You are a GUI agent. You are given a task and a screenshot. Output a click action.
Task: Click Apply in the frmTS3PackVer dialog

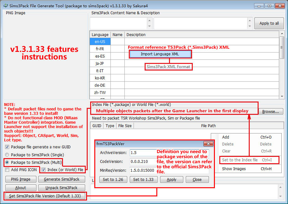point(172,179)
